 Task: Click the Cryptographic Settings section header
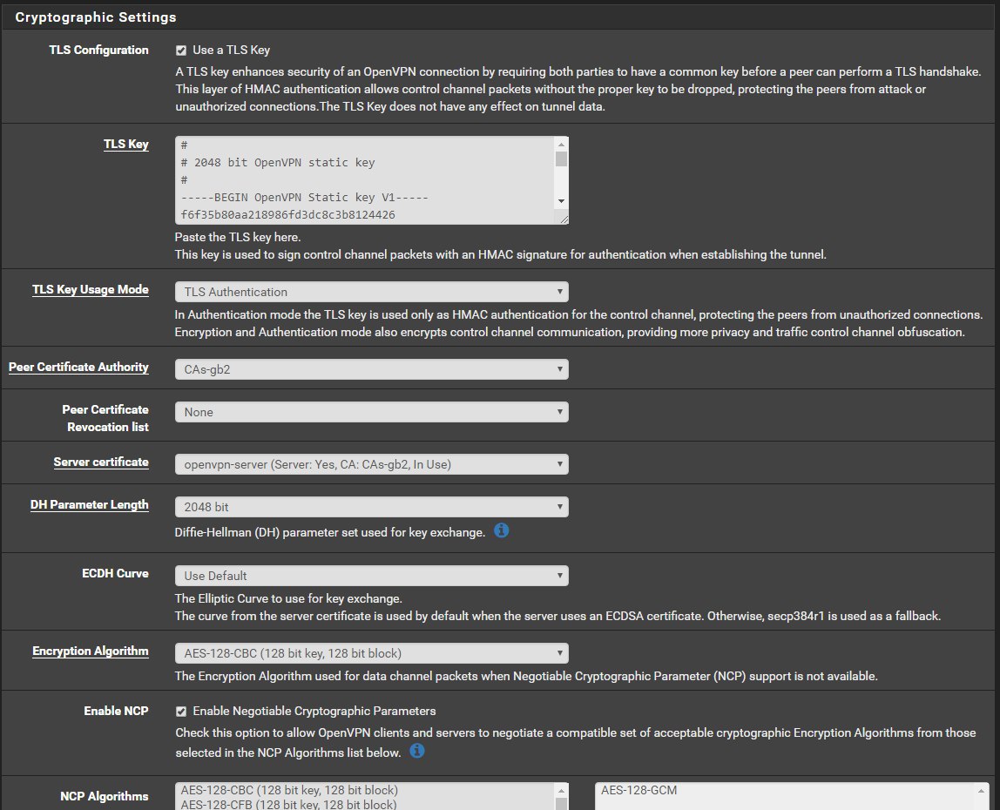(x=96, y=17)
